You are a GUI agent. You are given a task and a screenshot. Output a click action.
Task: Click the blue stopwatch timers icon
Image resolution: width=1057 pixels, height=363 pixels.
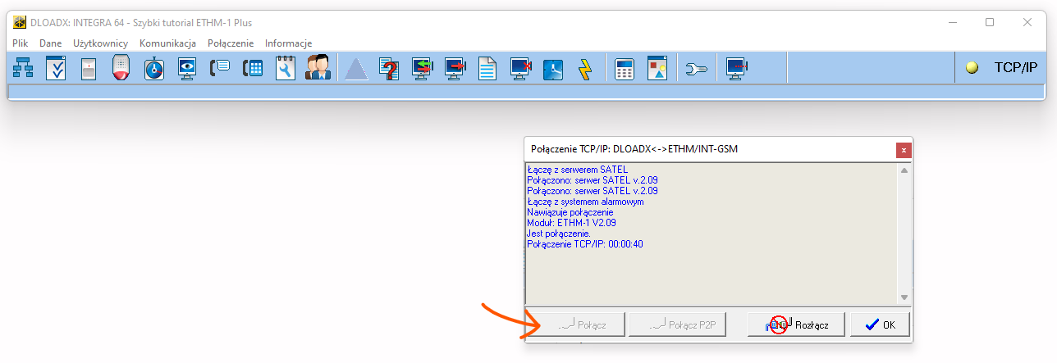pos(154,68)
